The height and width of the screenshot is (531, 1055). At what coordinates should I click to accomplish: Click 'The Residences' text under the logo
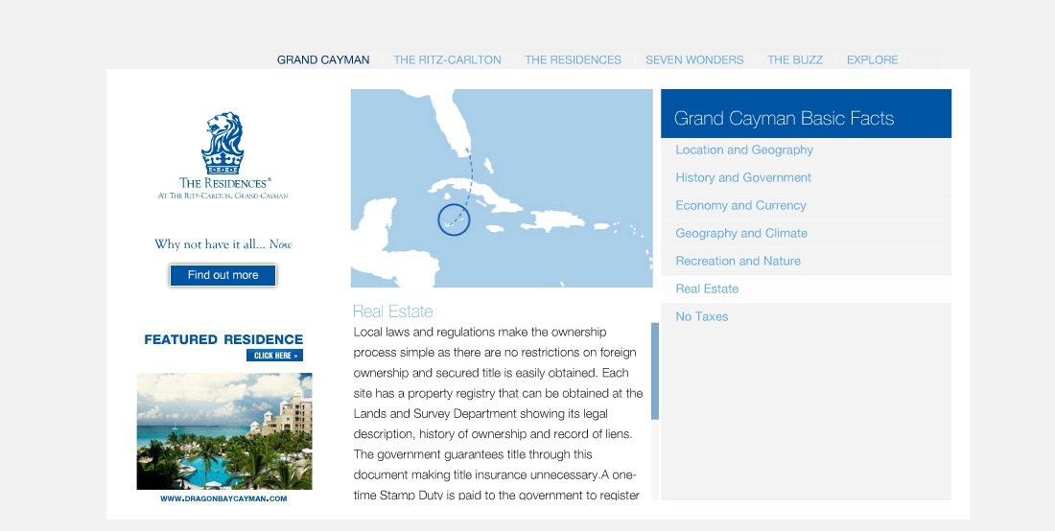(x=225, y=183)
